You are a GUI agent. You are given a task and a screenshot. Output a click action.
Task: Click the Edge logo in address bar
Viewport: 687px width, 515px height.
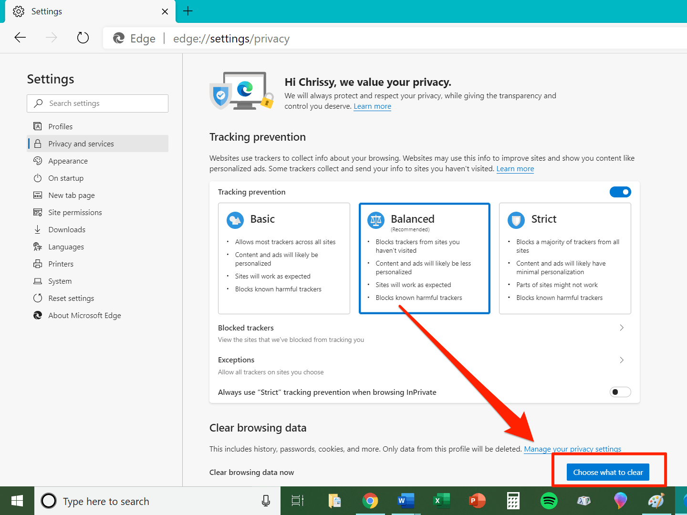pos(119,38)
